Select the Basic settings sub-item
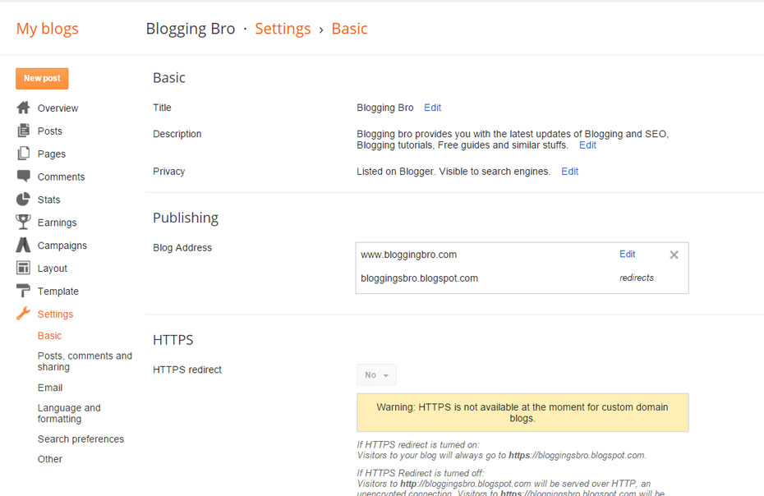This screenshot has width=764, height=496. (x=49, y=336)
